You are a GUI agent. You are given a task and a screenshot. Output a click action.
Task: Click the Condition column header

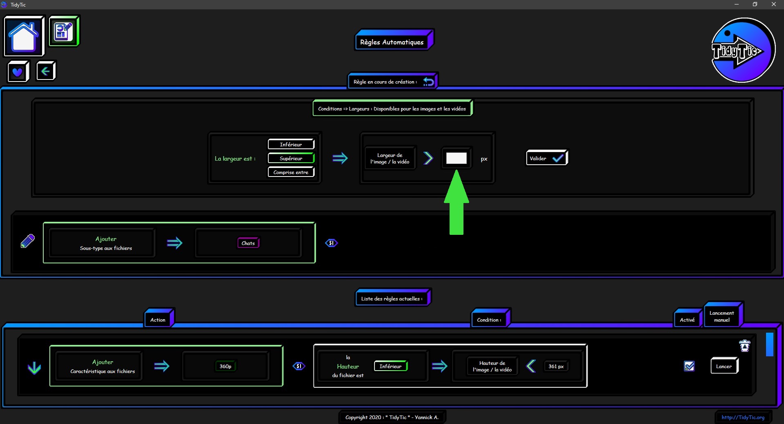(x=491, y=318)
